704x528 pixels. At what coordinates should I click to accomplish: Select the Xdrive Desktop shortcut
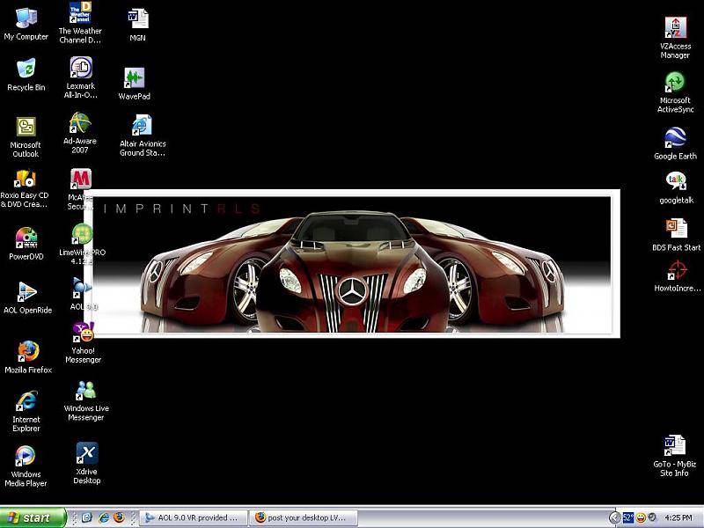pyautogui.click(x=86, y=464)
